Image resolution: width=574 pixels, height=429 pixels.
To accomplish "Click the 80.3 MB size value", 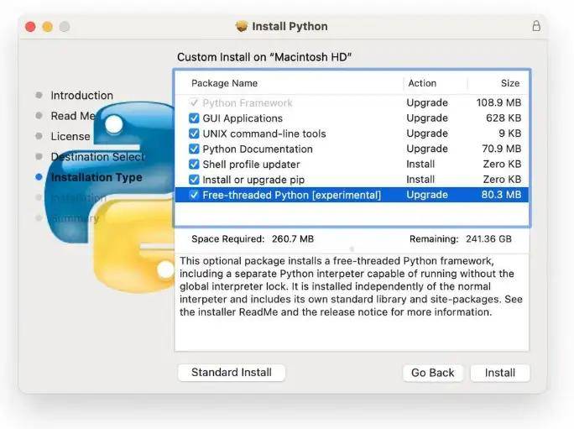I will tap(501, 195).
